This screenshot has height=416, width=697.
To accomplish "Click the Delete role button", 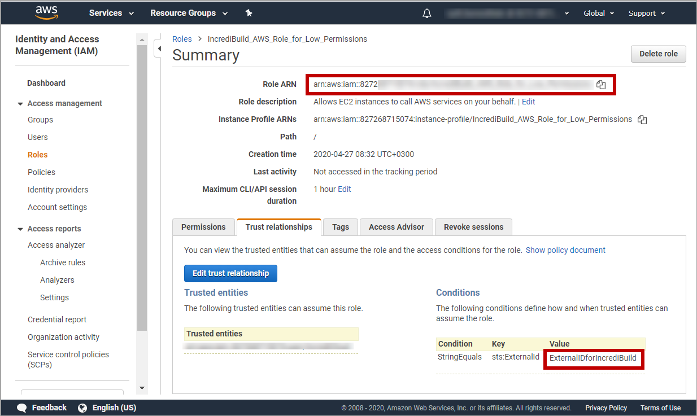I will [x=659, y=54].
